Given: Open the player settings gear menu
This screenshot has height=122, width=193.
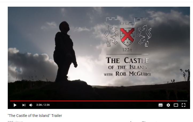Looking at the screenshot, I should coord(168,105).
